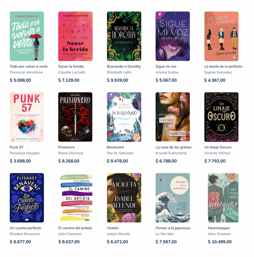Select the Heartstopper cover image
The width and height of the screenshot is (254, 257).
pos(223,198)
